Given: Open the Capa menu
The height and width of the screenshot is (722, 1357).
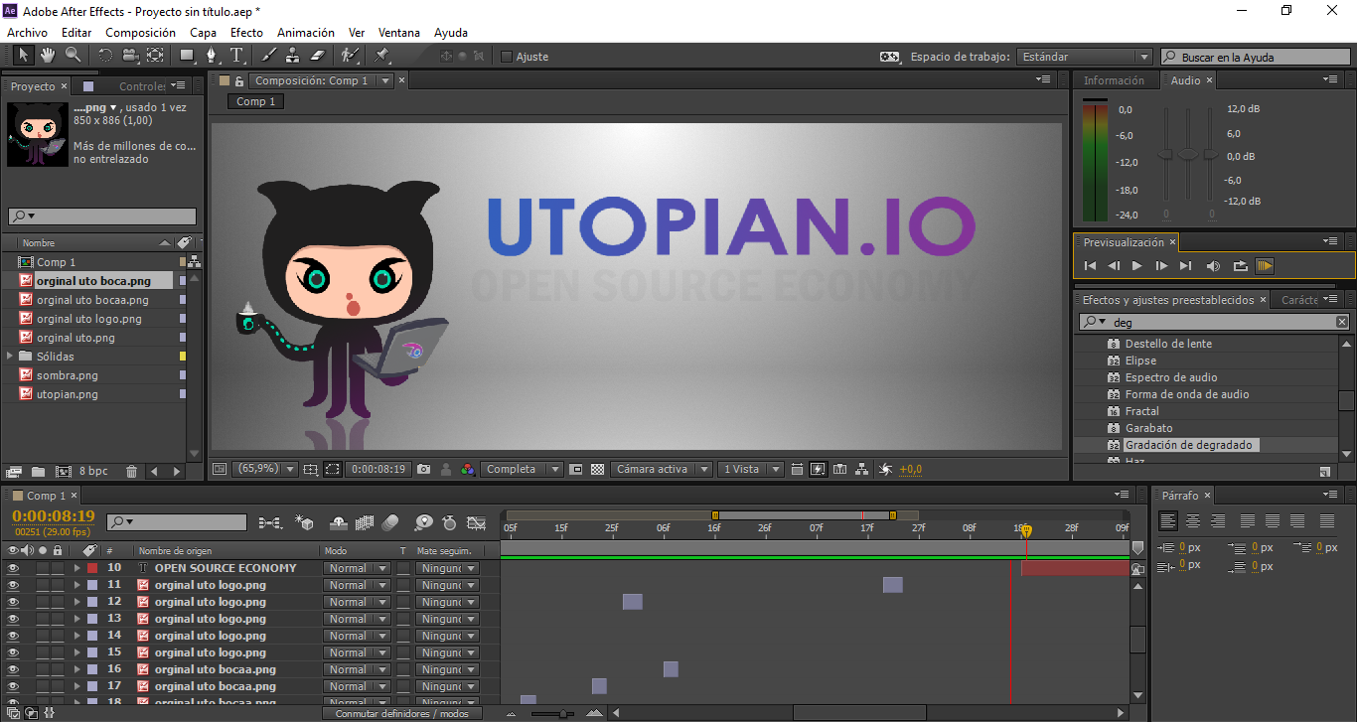Looking at the screenshot, I should [204, 33].
